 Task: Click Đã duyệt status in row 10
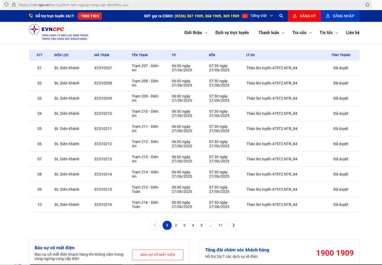pyautogui.click(x=341, y=205)
